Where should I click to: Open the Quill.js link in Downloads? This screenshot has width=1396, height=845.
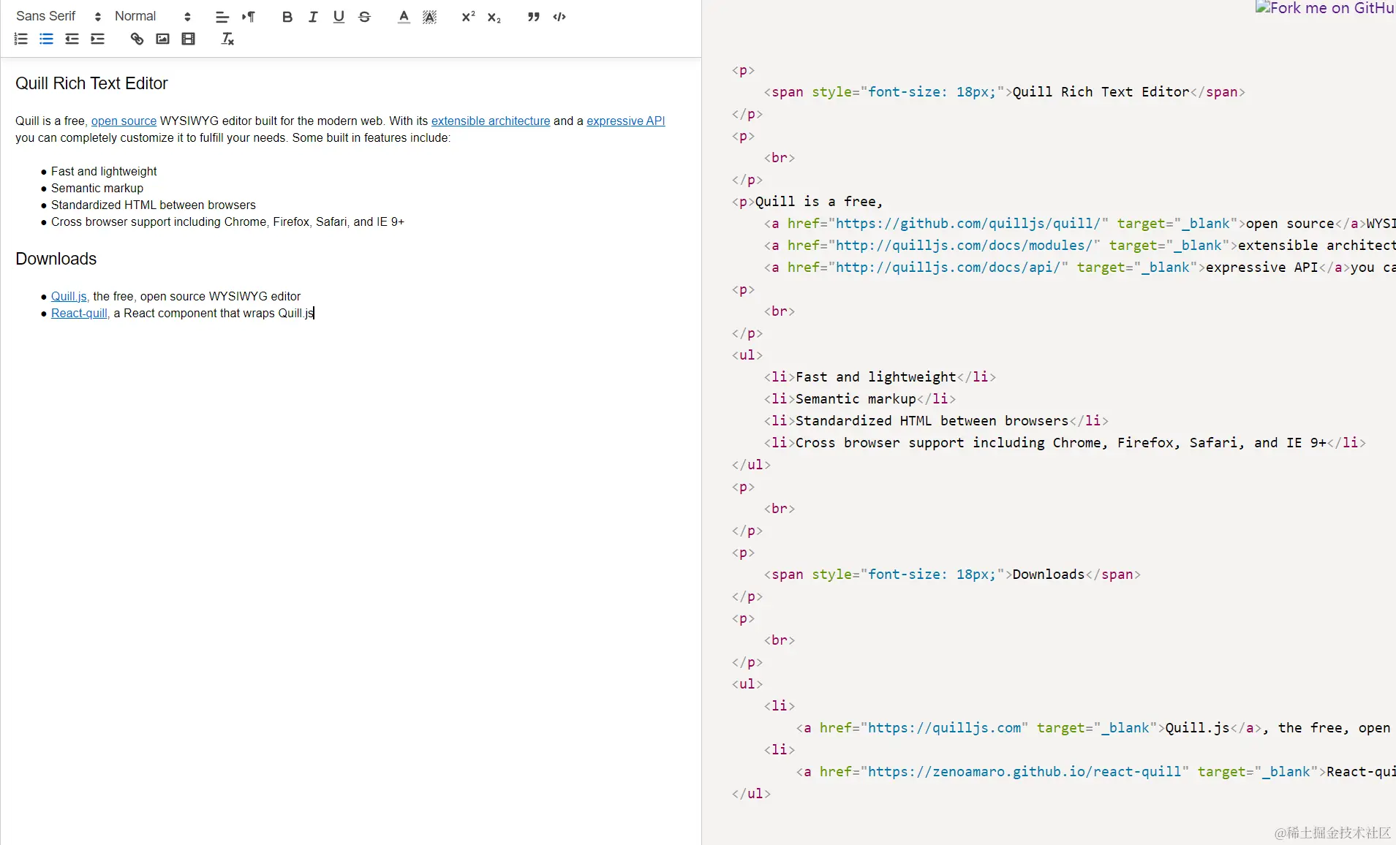point(69,297)
